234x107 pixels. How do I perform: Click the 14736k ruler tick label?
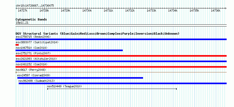[x=216, y=10]
